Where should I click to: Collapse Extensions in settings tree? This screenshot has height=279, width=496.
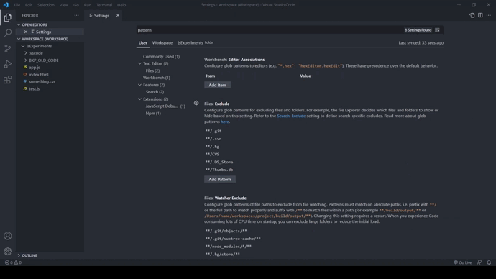[139, 99]
